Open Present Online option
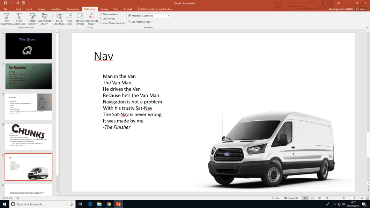This screenshot has height=208, width=370. click(32, 19)
